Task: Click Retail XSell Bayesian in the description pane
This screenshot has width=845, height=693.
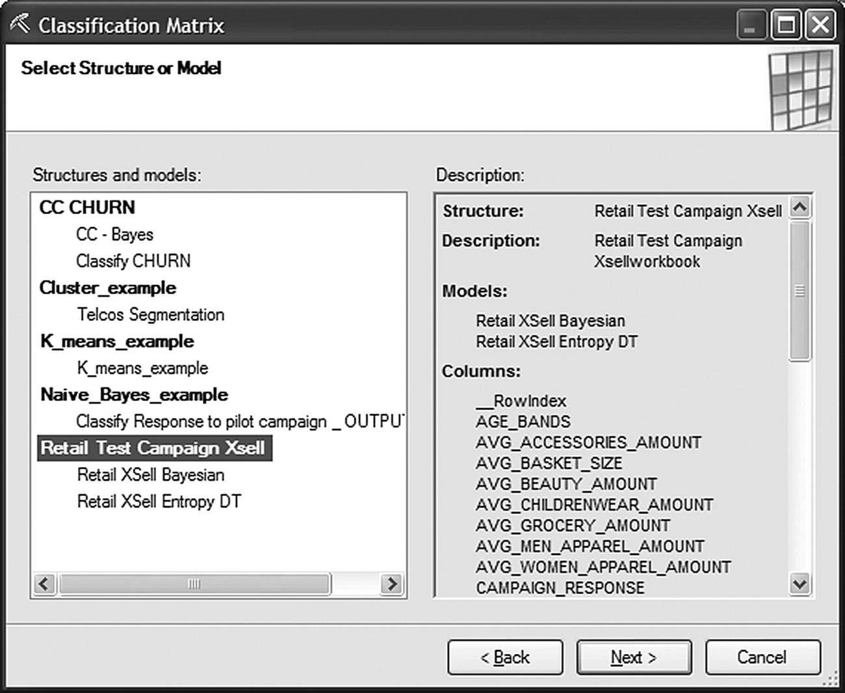Action: point(551,321)
